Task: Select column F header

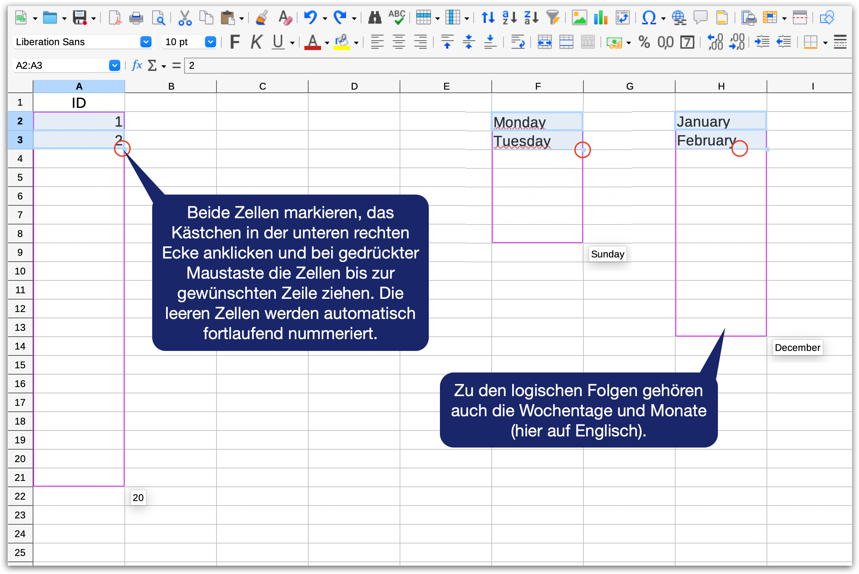Action: tap(537, 87)
